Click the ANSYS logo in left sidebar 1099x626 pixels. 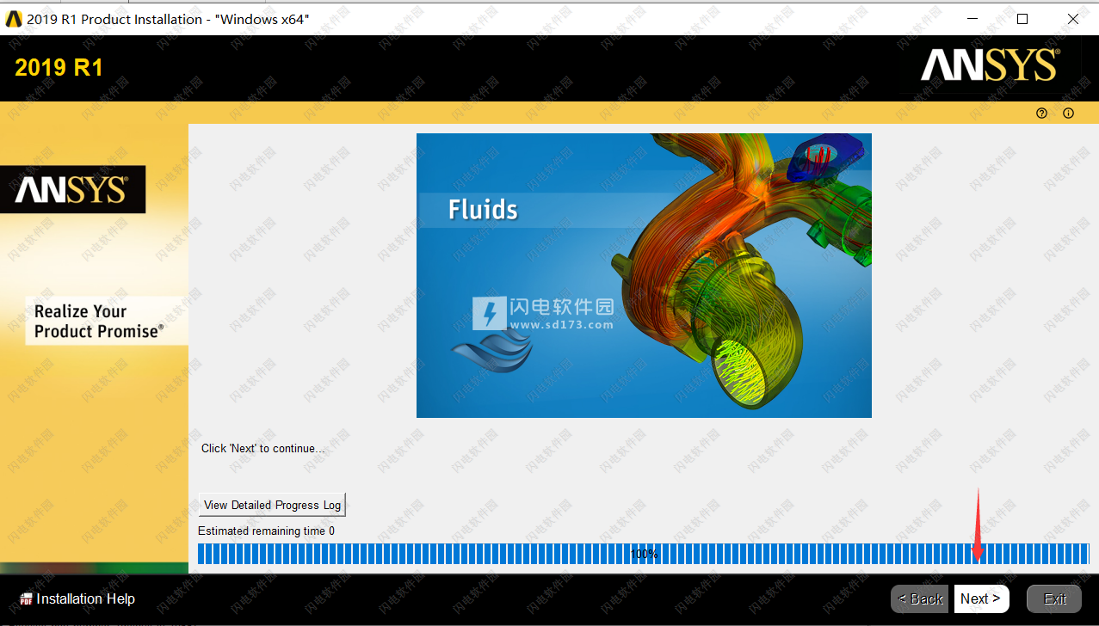click(x=72, y=189)
